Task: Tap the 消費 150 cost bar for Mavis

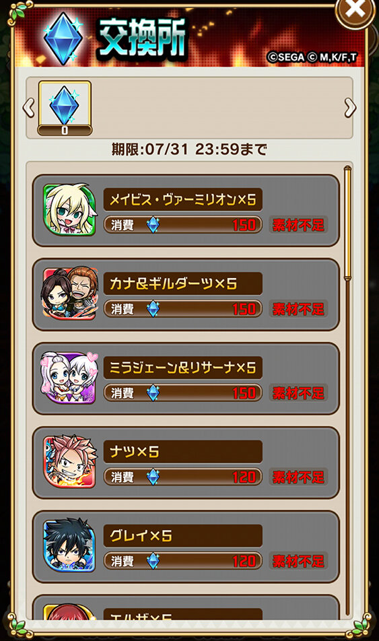Action: [182, 225]
